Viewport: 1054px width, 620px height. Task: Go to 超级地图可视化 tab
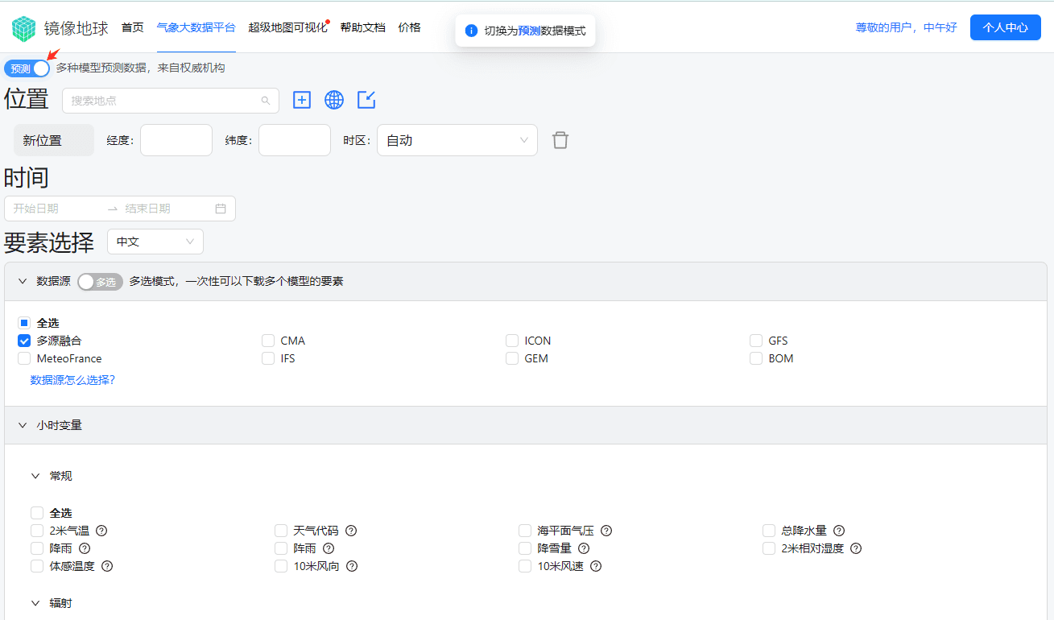click(287, 27)
